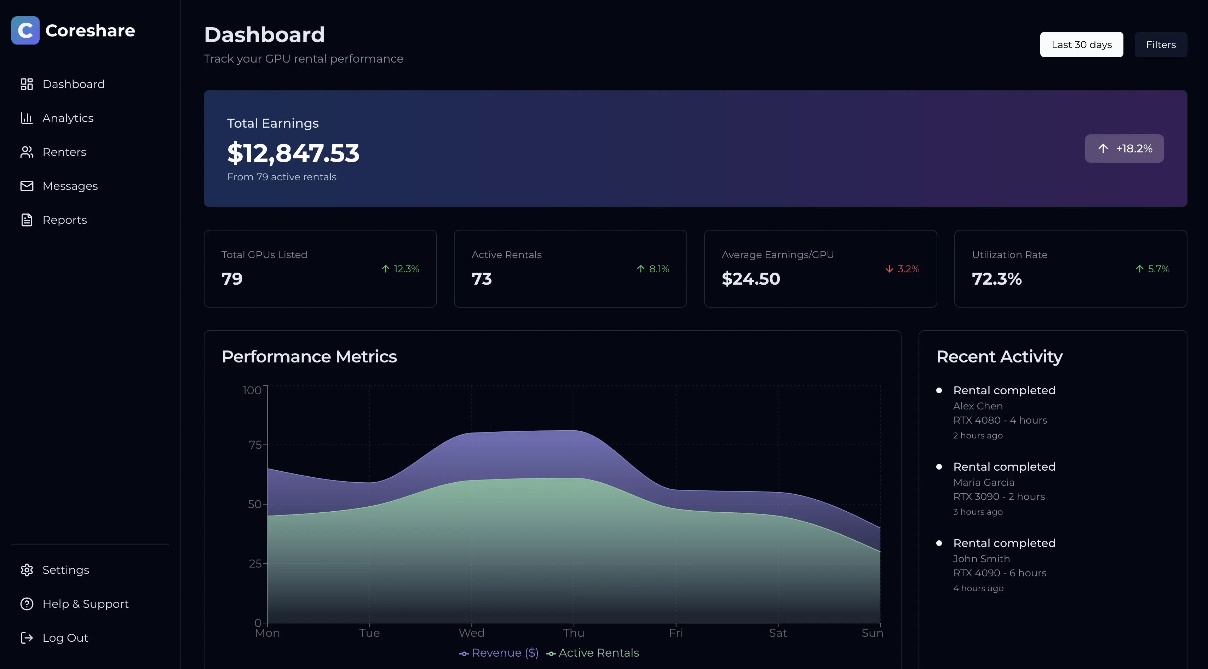Viewport: 1208px width, 669px height.
Task: Click the Settings gear icon
Action: coord(27,570)
